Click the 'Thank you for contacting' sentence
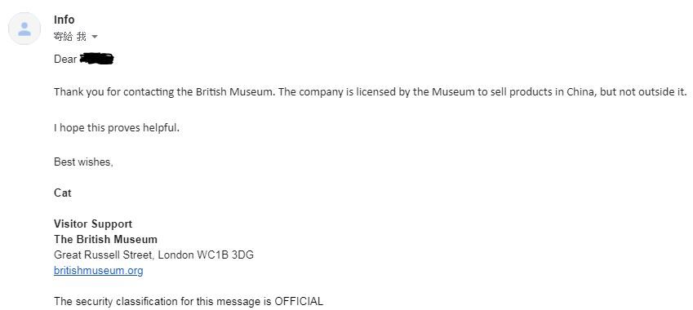The height and width of the screenshot is (310, 693). [371, 92]
